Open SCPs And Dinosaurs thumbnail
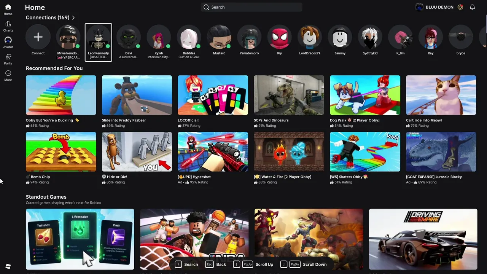The height and width of the screenshot is (274, 487). 289,95
